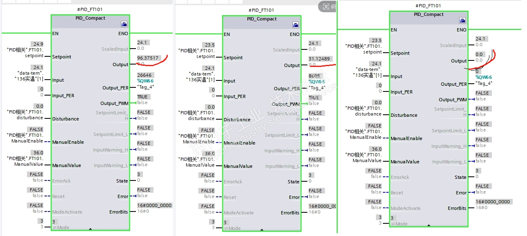
Task: Click the Output pin on right block
Action: tap(459, 61)
